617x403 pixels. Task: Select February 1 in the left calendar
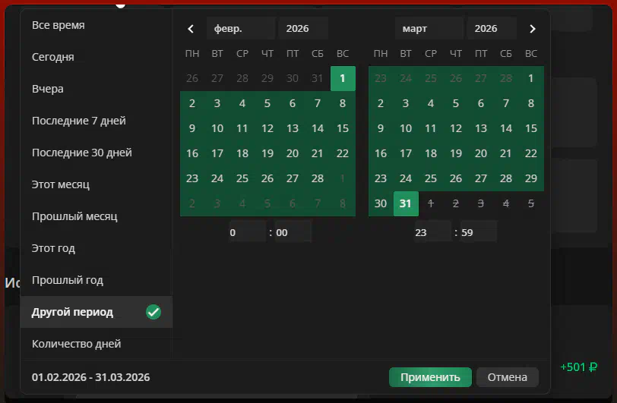point(343,78)
